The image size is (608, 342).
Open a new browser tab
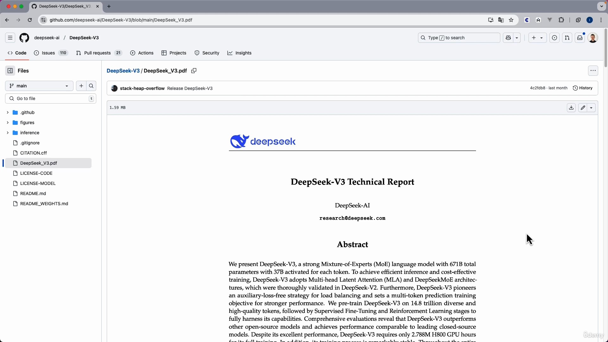pyautogui.click(x=109, y=6)
